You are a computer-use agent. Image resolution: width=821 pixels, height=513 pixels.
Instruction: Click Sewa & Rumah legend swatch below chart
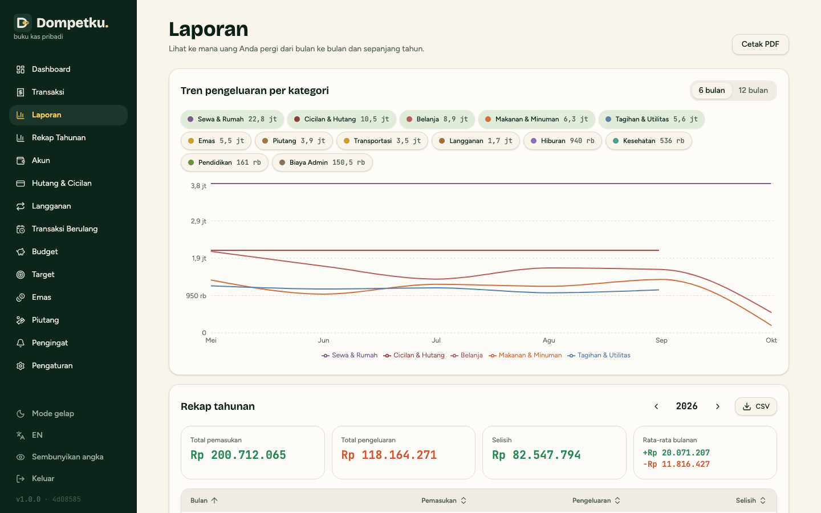(x=326, y=356)
